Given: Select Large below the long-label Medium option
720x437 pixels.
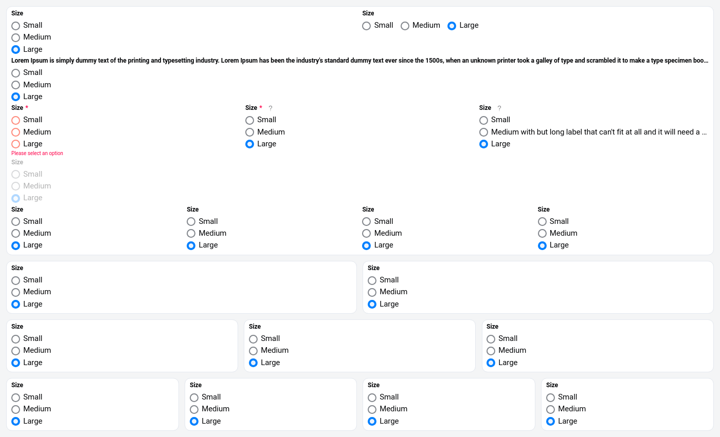Looking at the screenshot, I should (484, 144).
